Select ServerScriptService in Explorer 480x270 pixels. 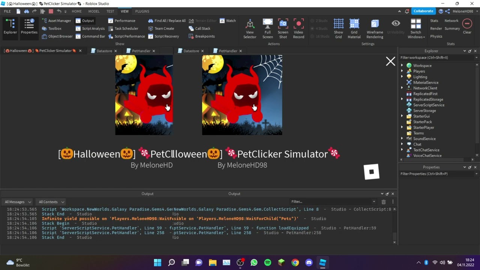[x=429, y=105]
